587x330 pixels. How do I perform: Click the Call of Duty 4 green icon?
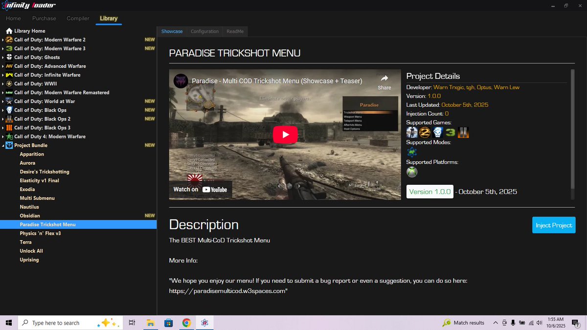click(9, 136)
